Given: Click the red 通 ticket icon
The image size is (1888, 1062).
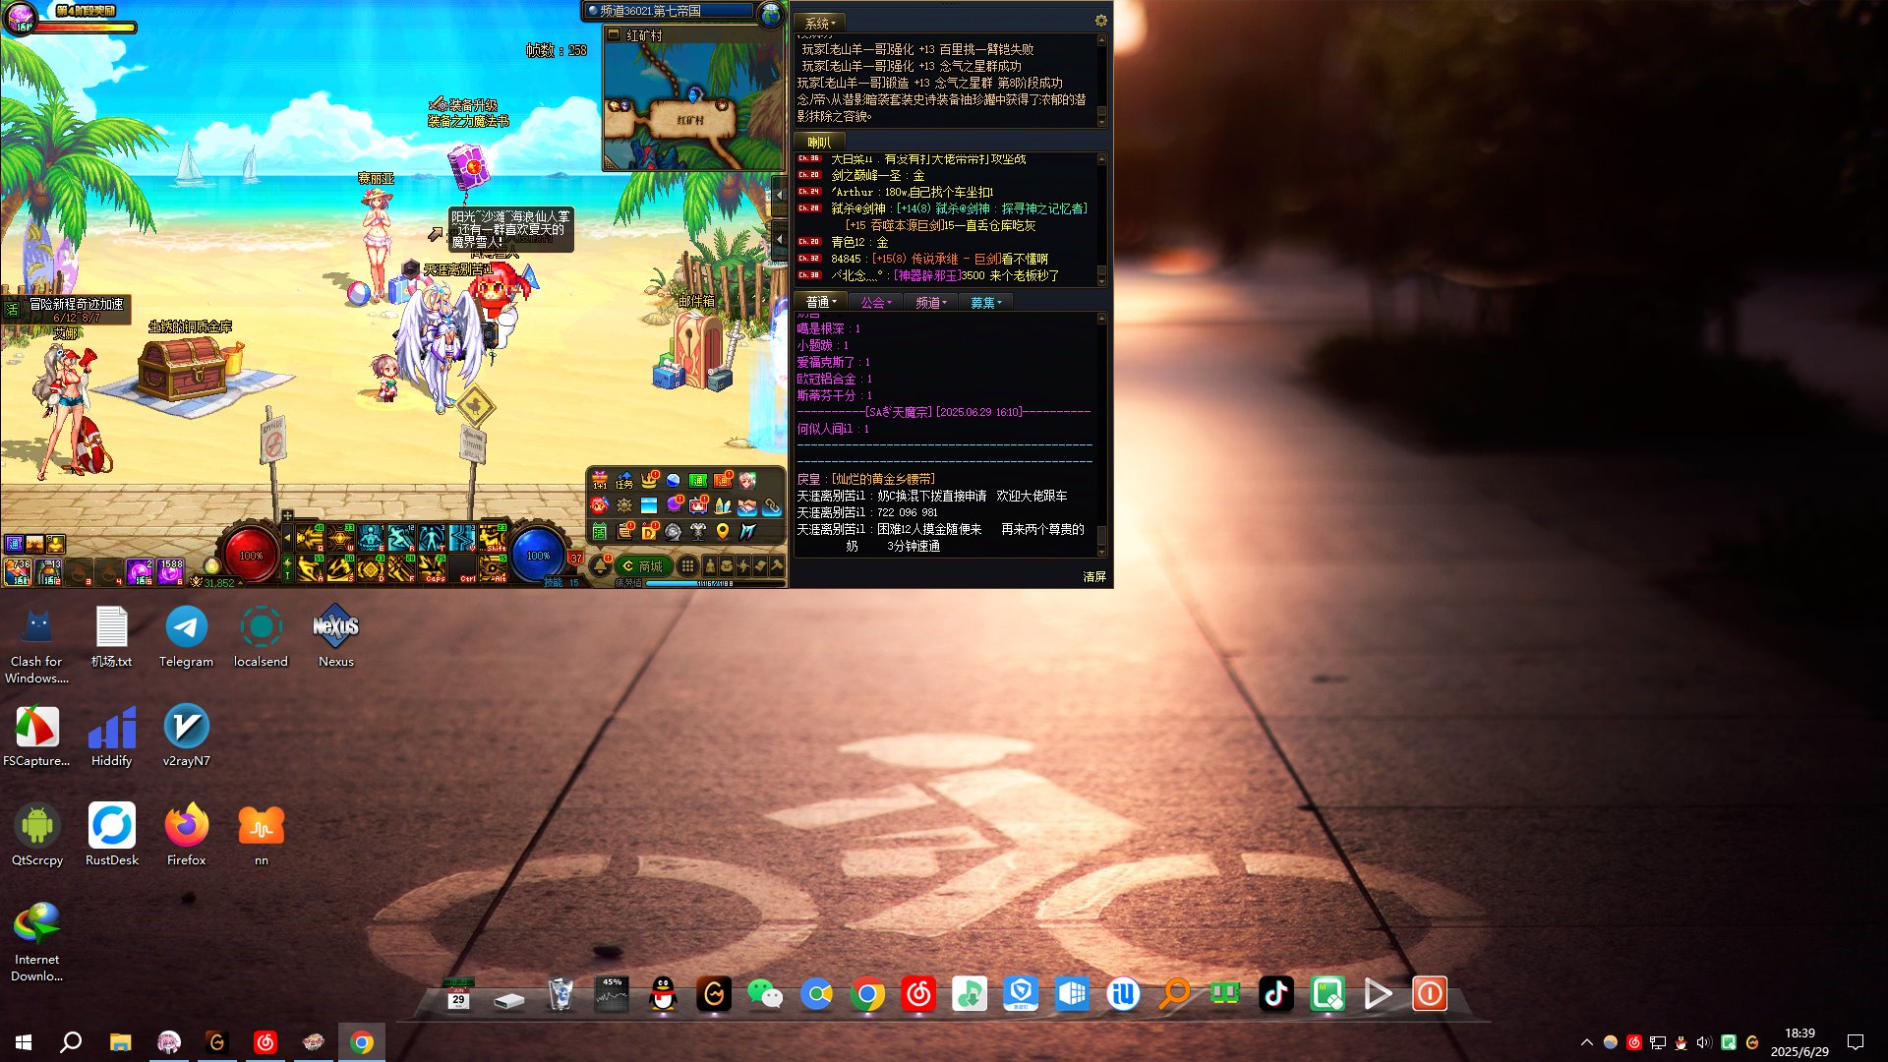Looking at the screenshot, I should pyautogui.click(x=723, y=481).
